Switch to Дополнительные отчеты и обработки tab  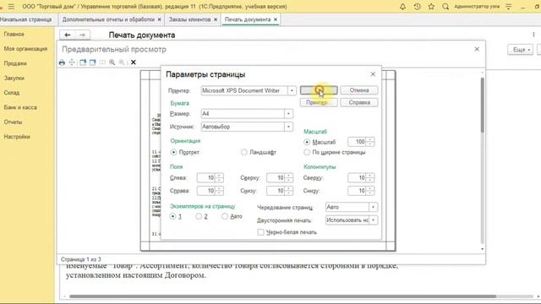pyautogui.click(x=108, y=19)
